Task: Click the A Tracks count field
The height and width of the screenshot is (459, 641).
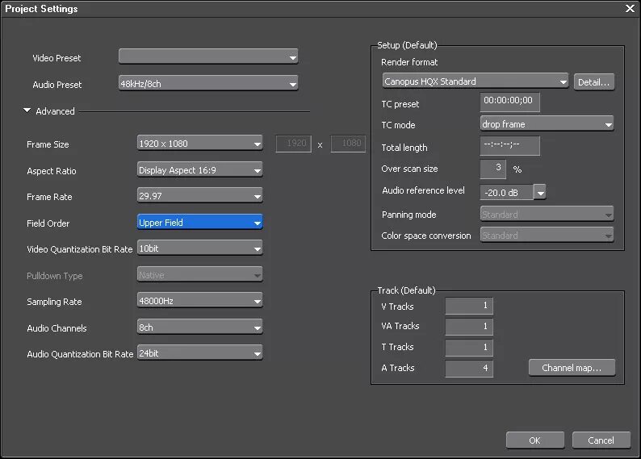Action: [x=469, y=368]
